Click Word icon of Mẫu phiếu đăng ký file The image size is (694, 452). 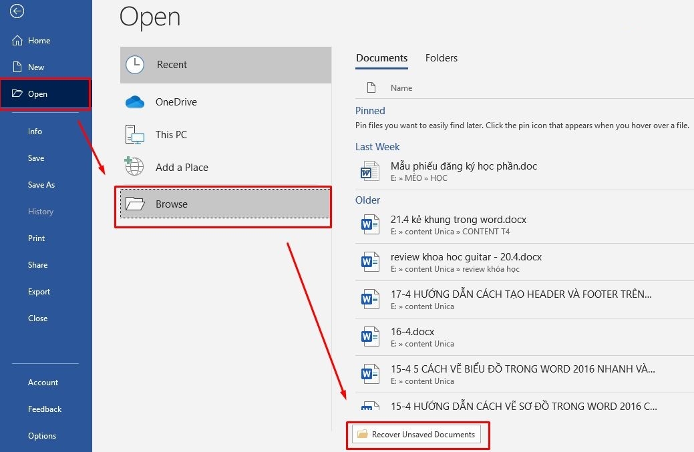pyautogui.click(x=370, y=171)
